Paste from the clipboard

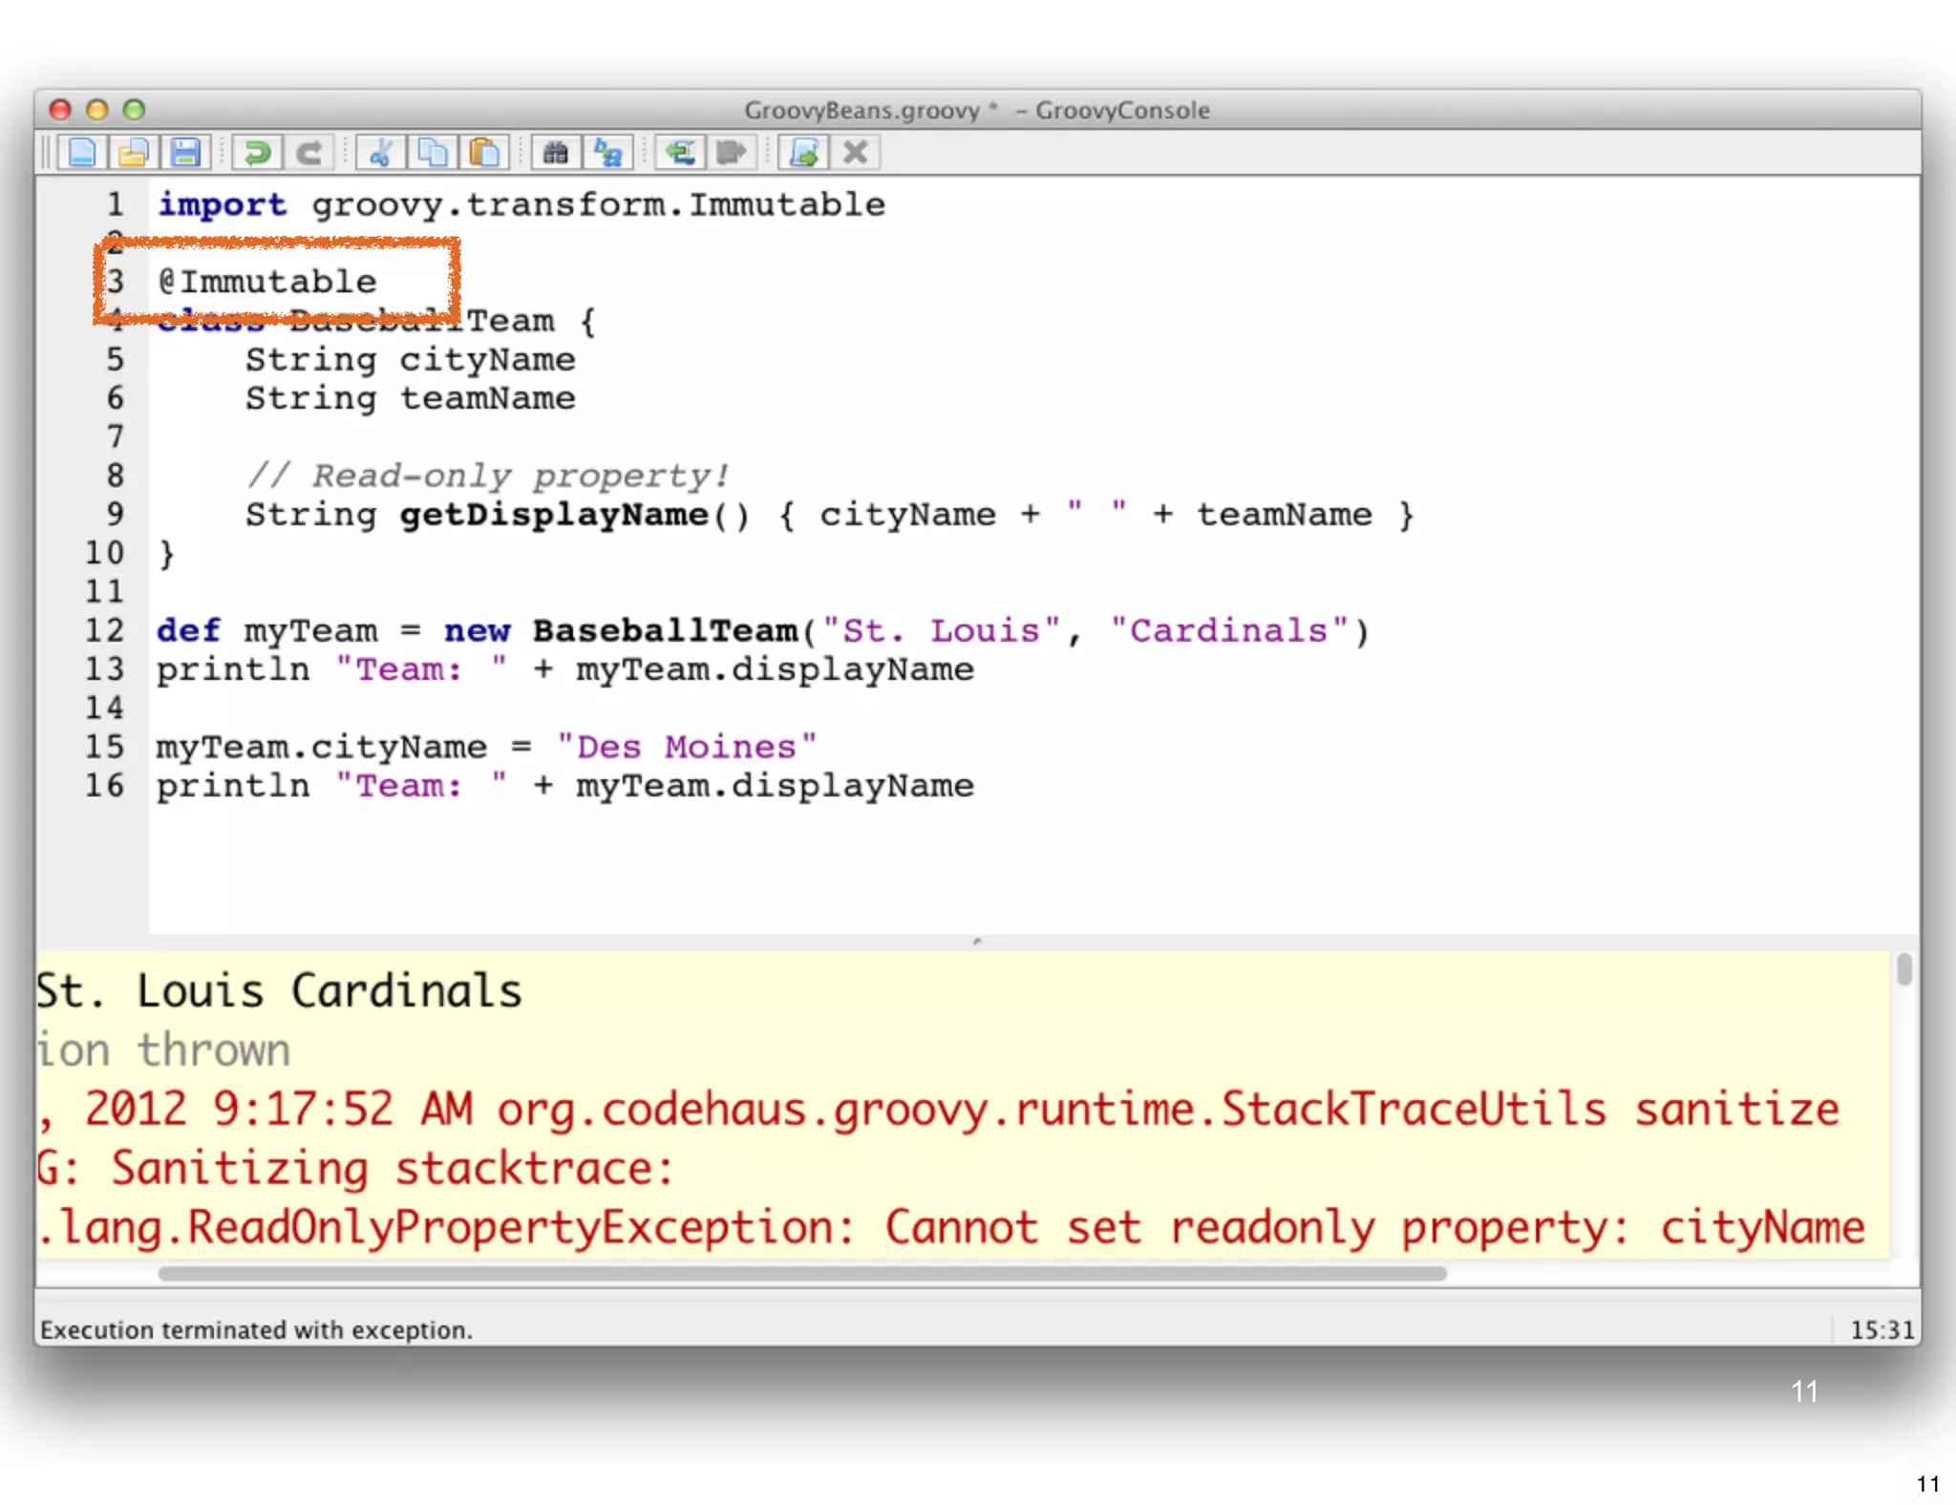coord(484,153)
